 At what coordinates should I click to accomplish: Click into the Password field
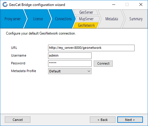point(70,63)
